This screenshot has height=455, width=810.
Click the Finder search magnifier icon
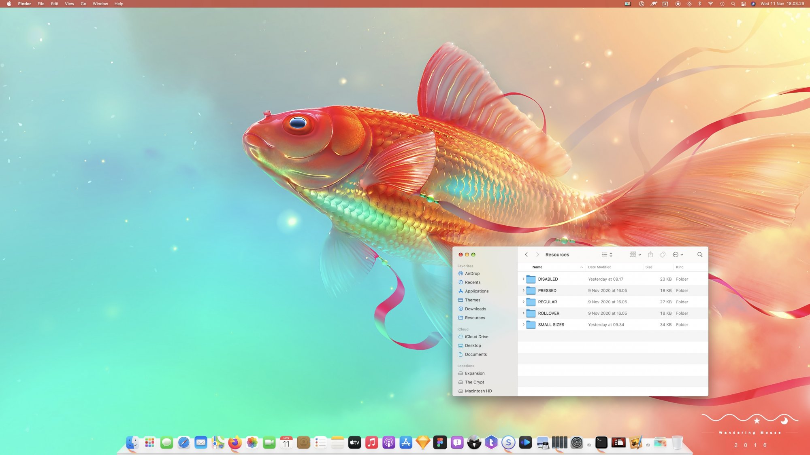click(699, 254)
